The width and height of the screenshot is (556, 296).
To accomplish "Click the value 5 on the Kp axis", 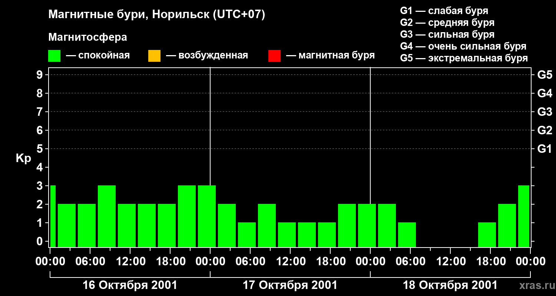I will 40,149.
